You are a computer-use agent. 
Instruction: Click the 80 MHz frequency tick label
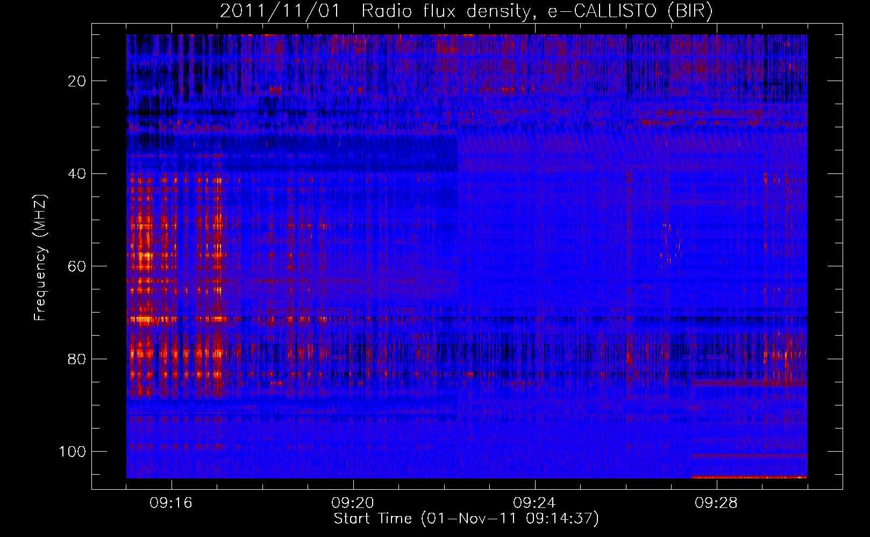pyautogui.click(x=77, y=359)
